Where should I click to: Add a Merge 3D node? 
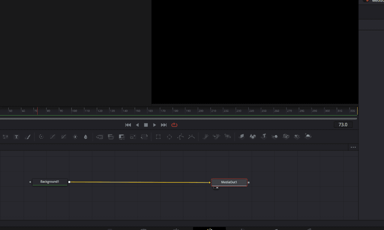[x=274, y=136]
